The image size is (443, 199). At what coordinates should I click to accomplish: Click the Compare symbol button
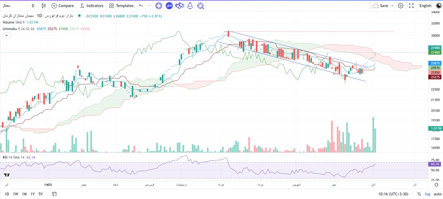pyautogui.click(x=63, y=6)
